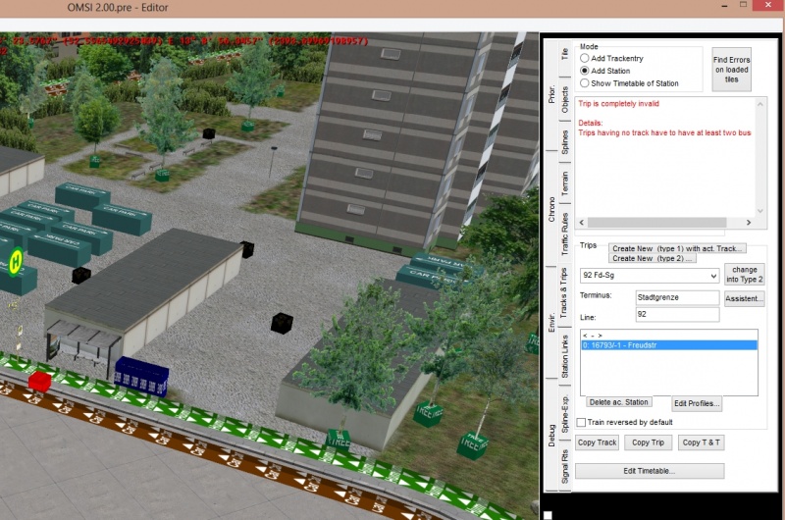785x520 pixels.
Task: Click the Terminus field containing Stadtgrenze
Action: click(x=677, y=297)
